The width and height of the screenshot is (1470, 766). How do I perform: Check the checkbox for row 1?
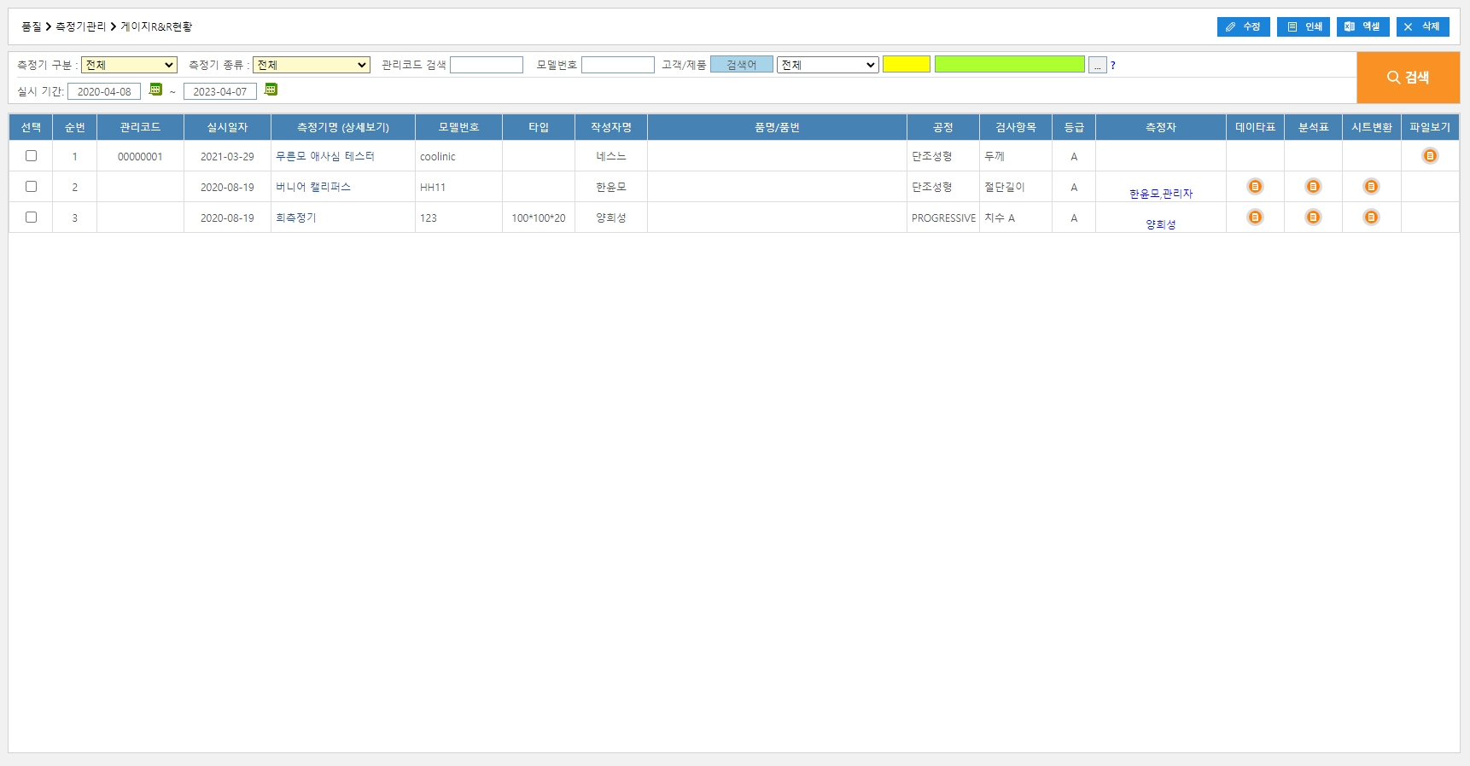[x=32, y=156]
